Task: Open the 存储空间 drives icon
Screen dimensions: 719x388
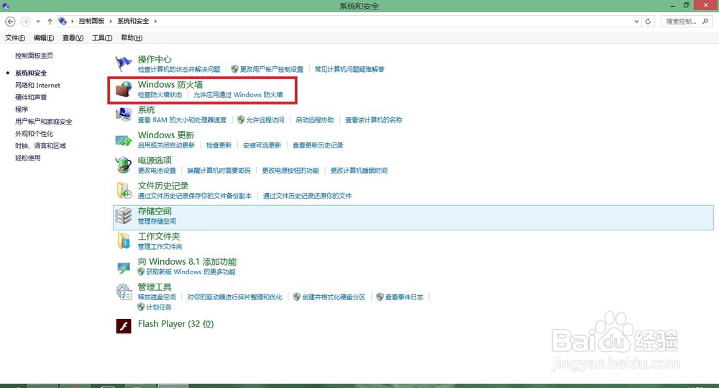Action: 124,215
